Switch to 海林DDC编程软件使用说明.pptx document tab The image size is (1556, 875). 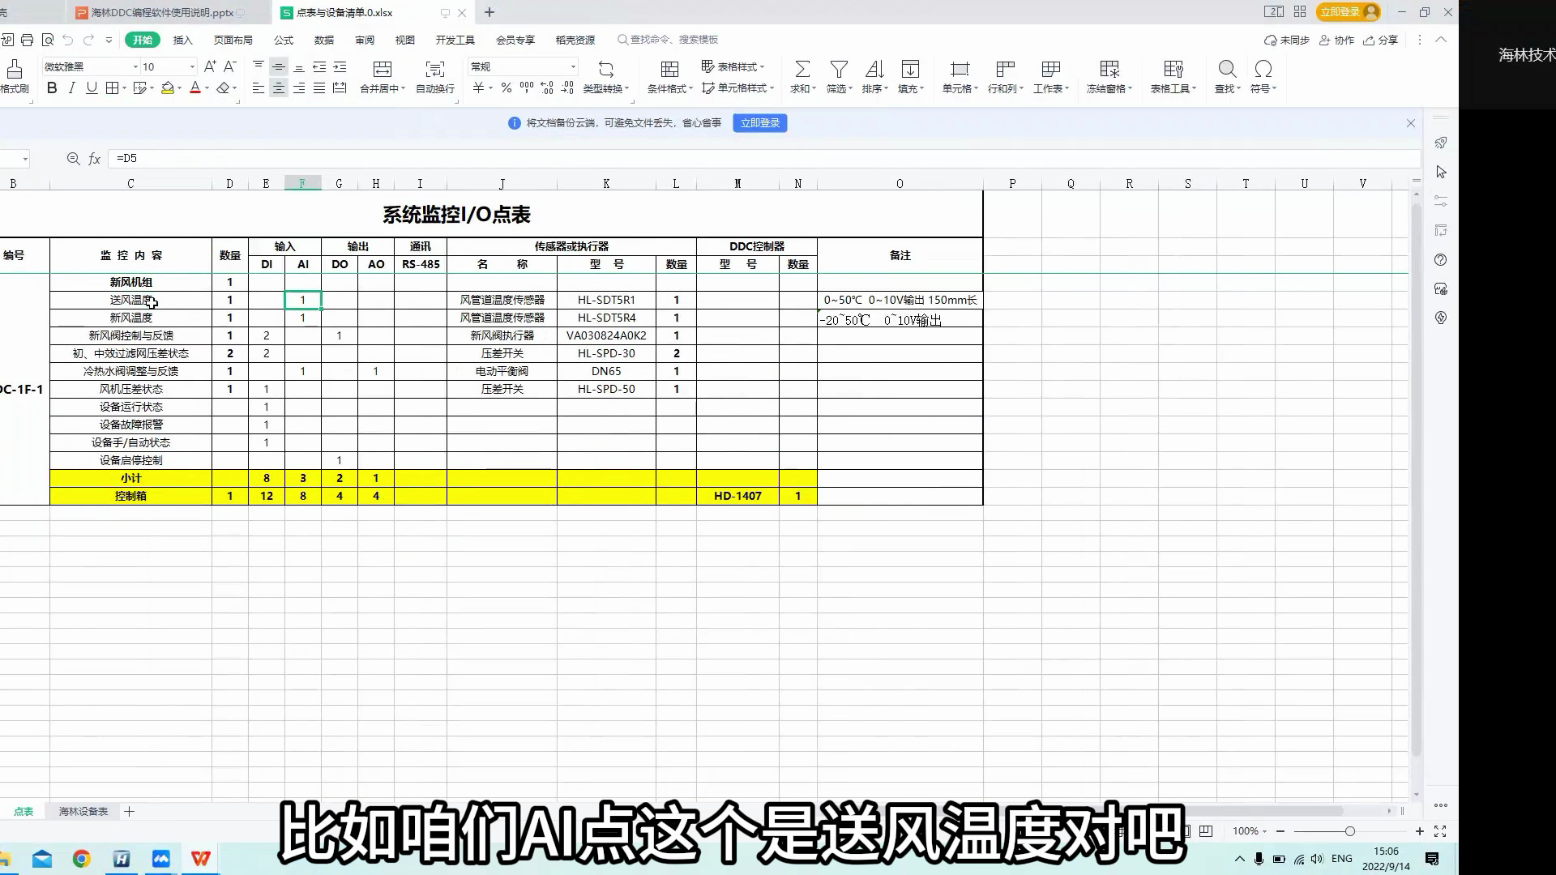click(162, 12)
